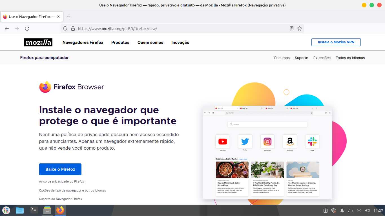Open the security shield tray icon
Screen dimensions: 385x216
click(x=334, y=210)
